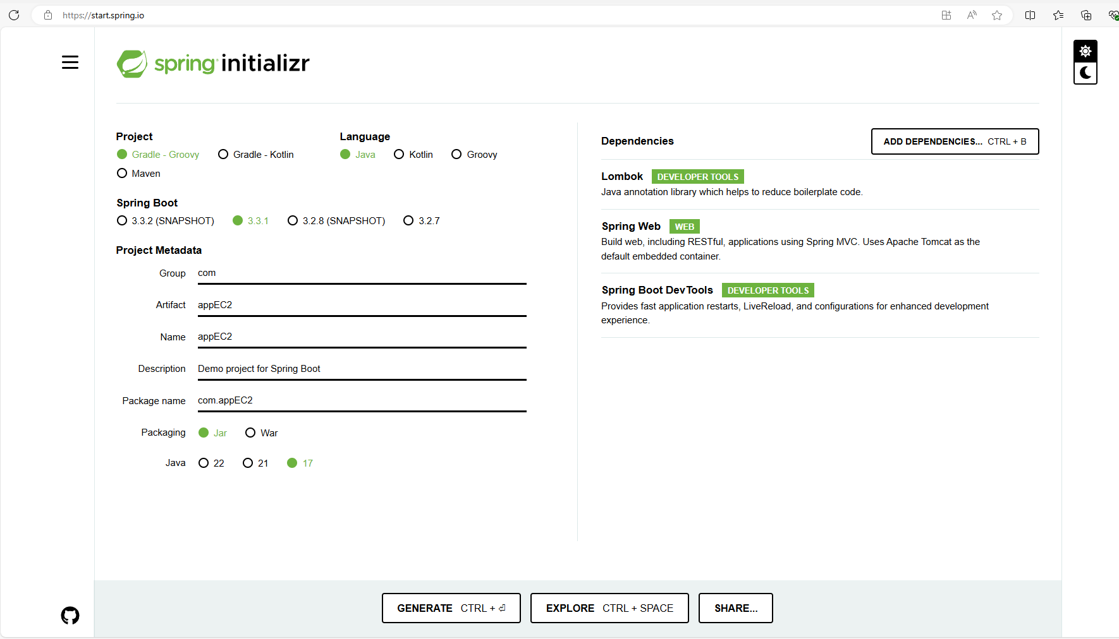1119x639 pixels.
Task: Add page to favorites star icon
Action: [997, 15]
